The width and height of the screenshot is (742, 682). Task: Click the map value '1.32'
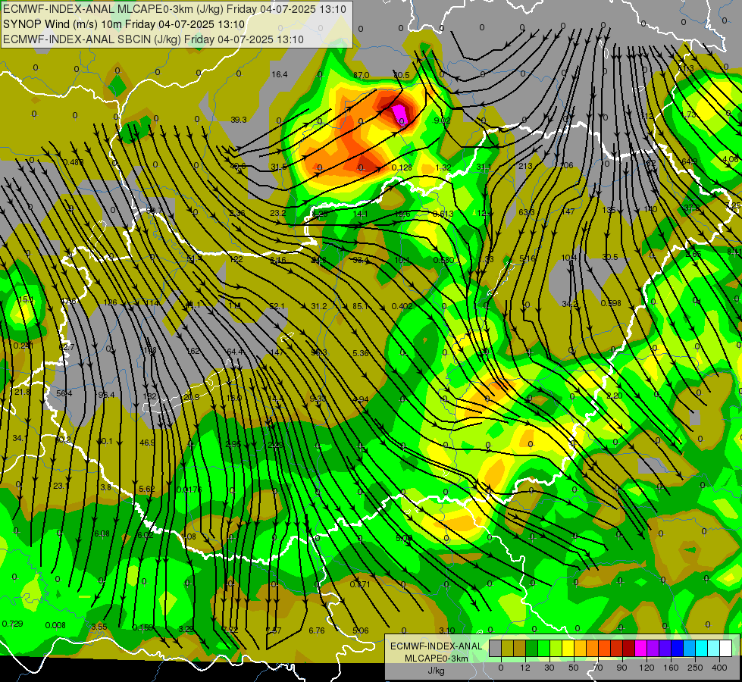[x=443, y=167]
